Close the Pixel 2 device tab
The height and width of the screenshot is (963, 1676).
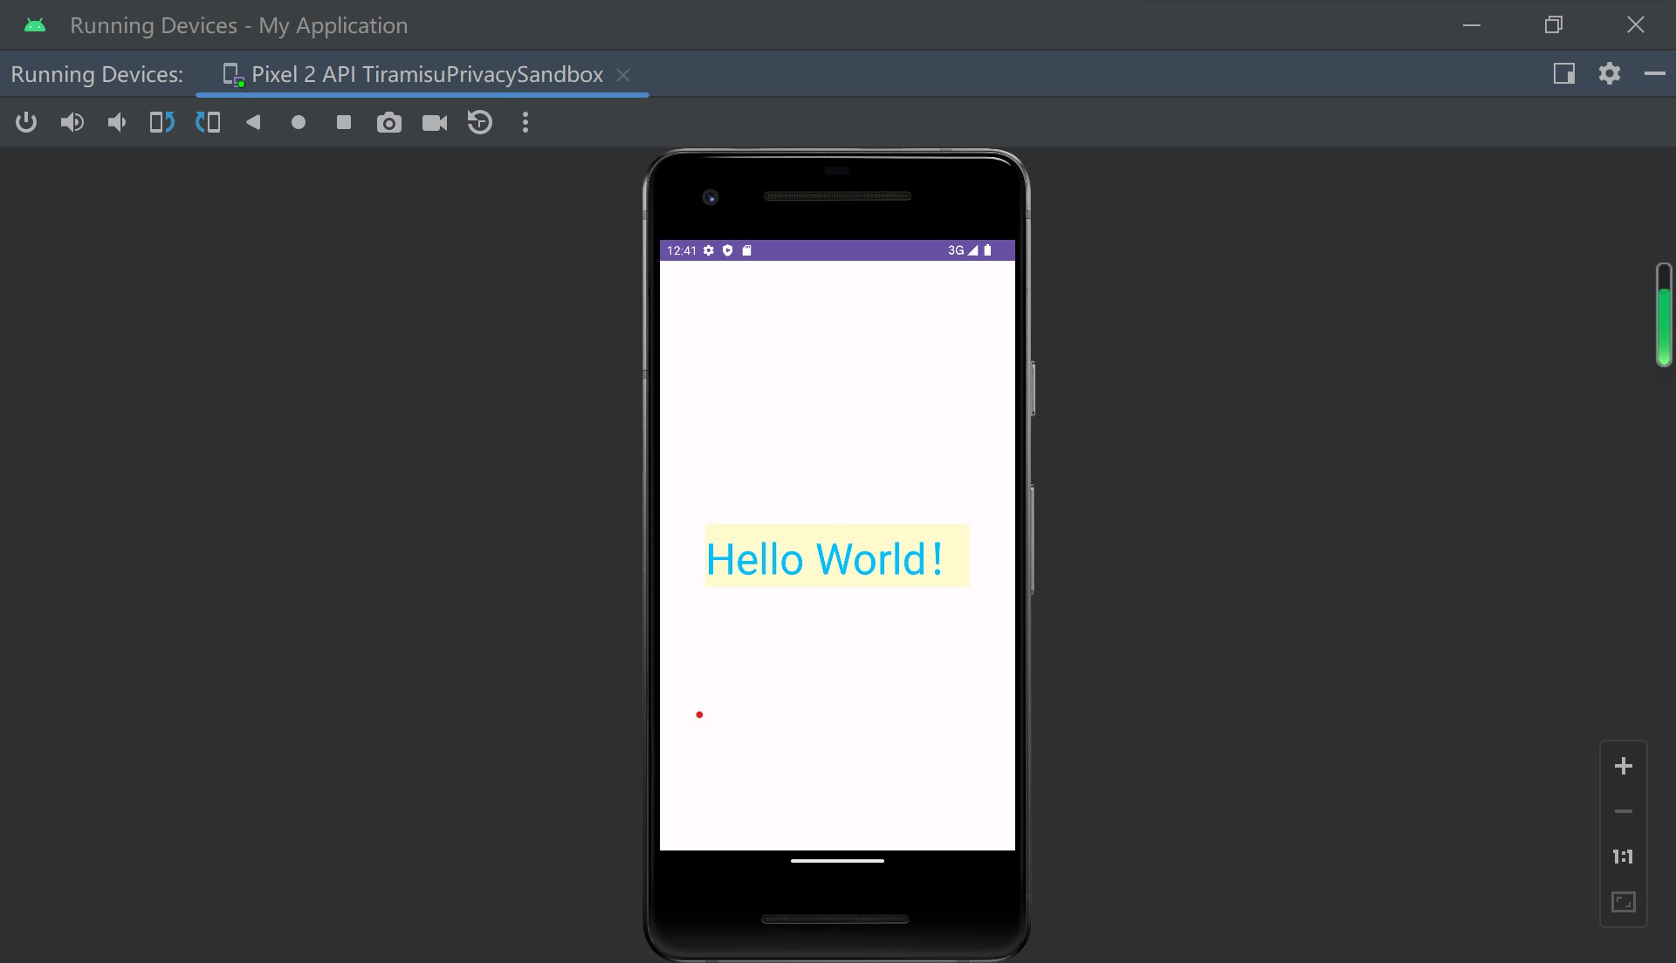tap(623, 75)
